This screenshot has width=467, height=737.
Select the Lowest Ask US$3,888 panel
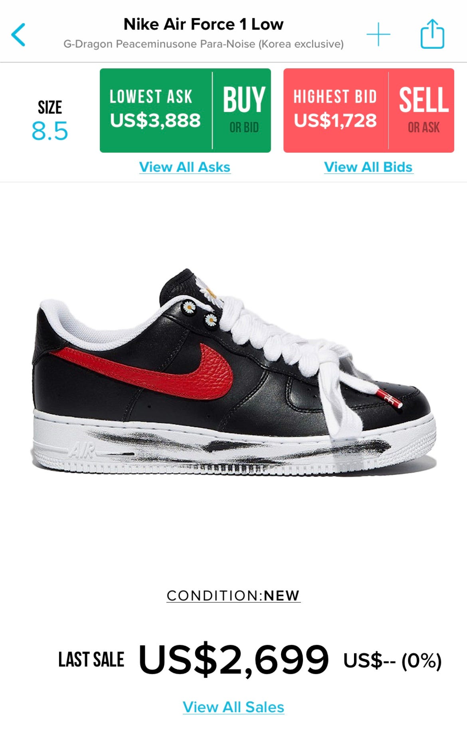(156, 110)
